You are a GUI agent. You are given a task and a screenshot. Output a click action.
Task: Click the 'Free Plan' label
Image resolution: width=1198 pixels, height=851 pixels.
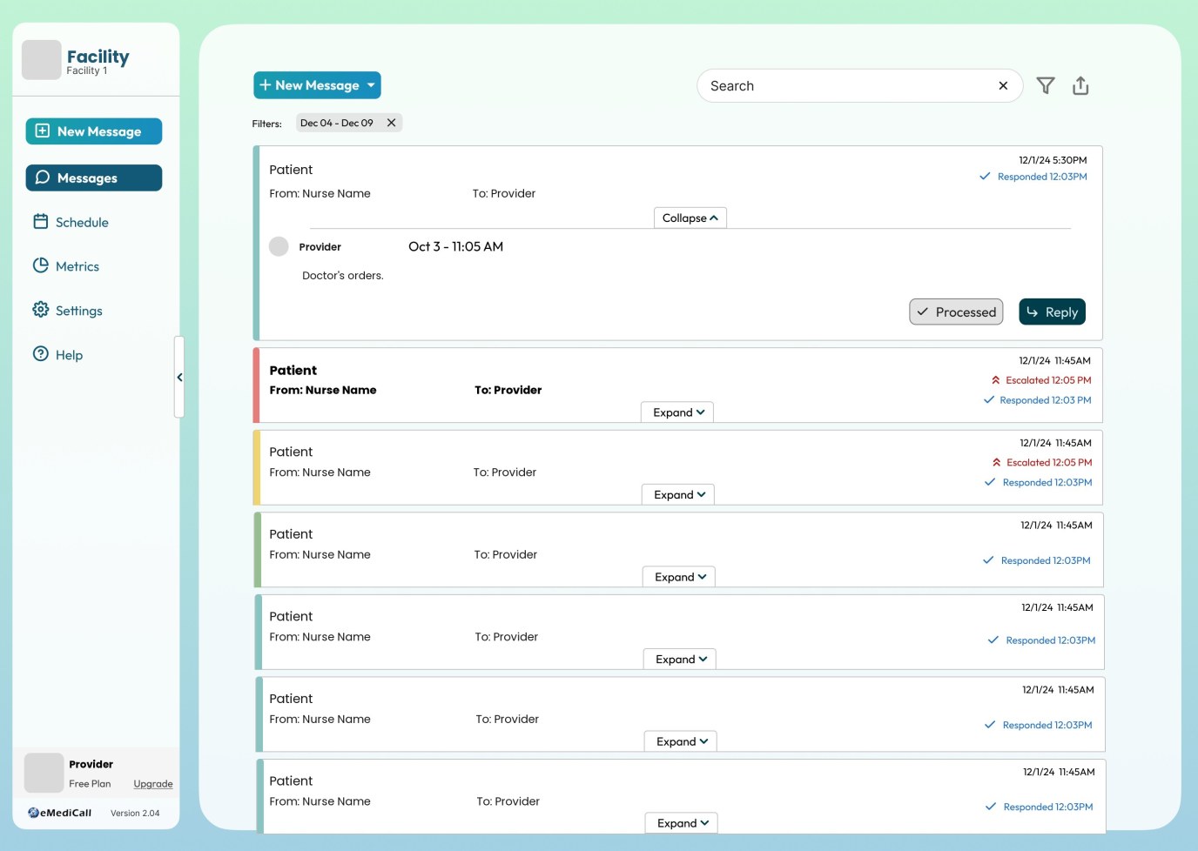[x=90, y=784]
